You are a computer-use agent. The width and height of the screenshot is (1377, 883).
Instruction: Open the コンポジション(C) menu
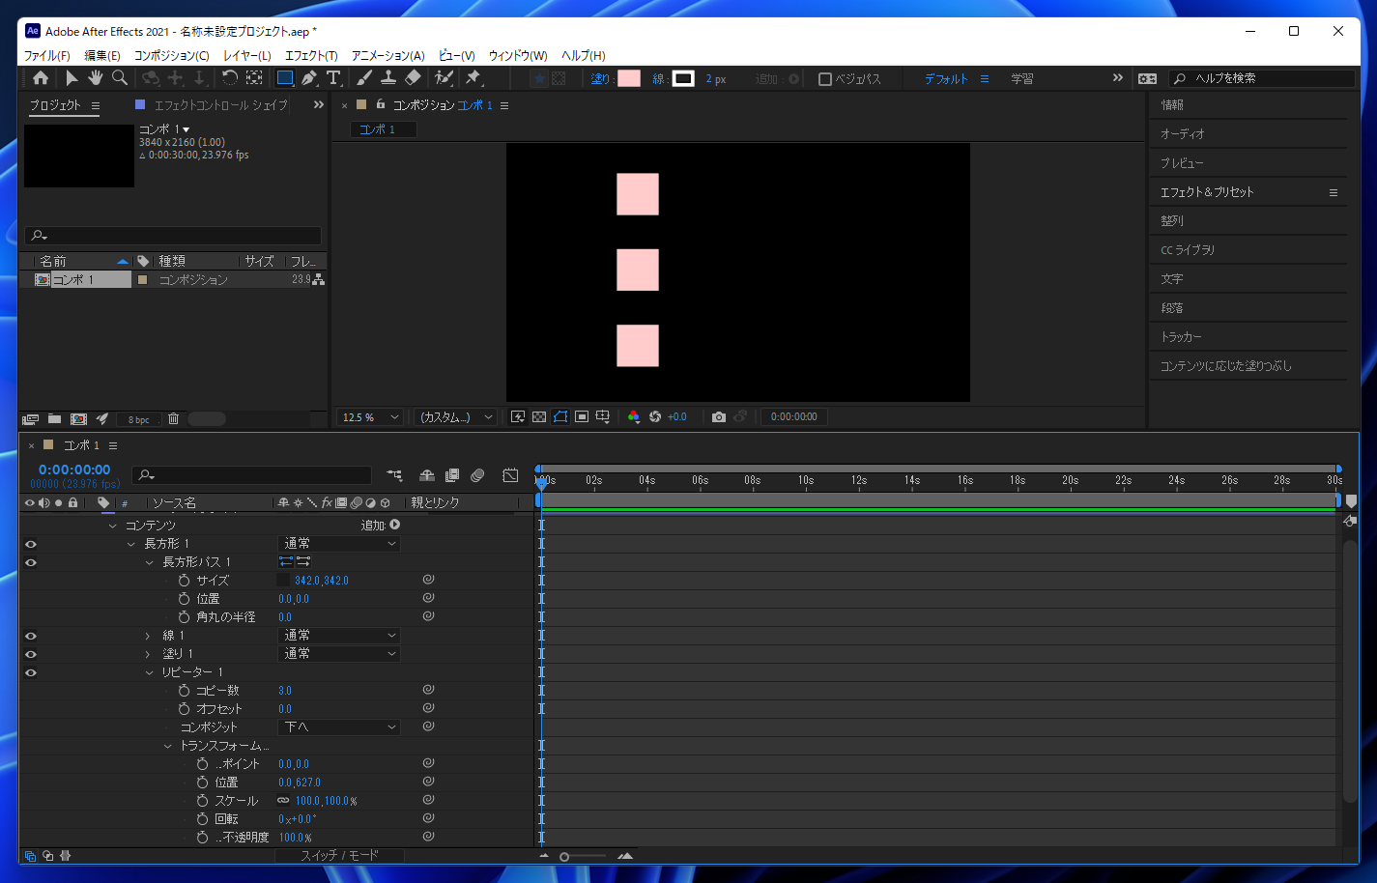171,56
